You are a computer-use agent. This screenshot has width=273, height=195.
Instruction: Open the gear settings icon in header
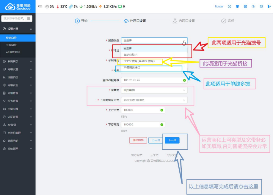261,7
